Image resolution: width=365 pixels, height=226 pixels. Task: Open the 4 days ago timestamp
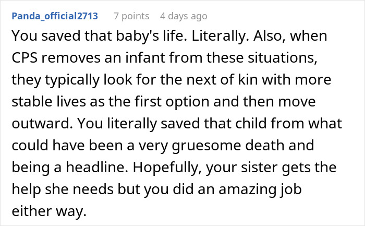(182, 16)
